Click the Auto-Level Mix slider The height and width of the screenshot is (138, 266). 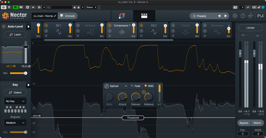18,73
